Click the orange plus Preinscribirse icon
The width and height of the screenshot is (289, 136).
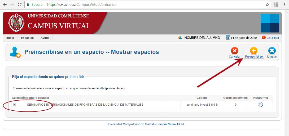[x=254, y=51]
